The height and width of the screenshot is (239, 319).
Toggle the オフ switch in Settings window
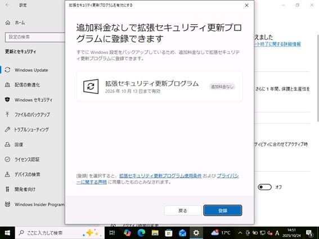264,187
